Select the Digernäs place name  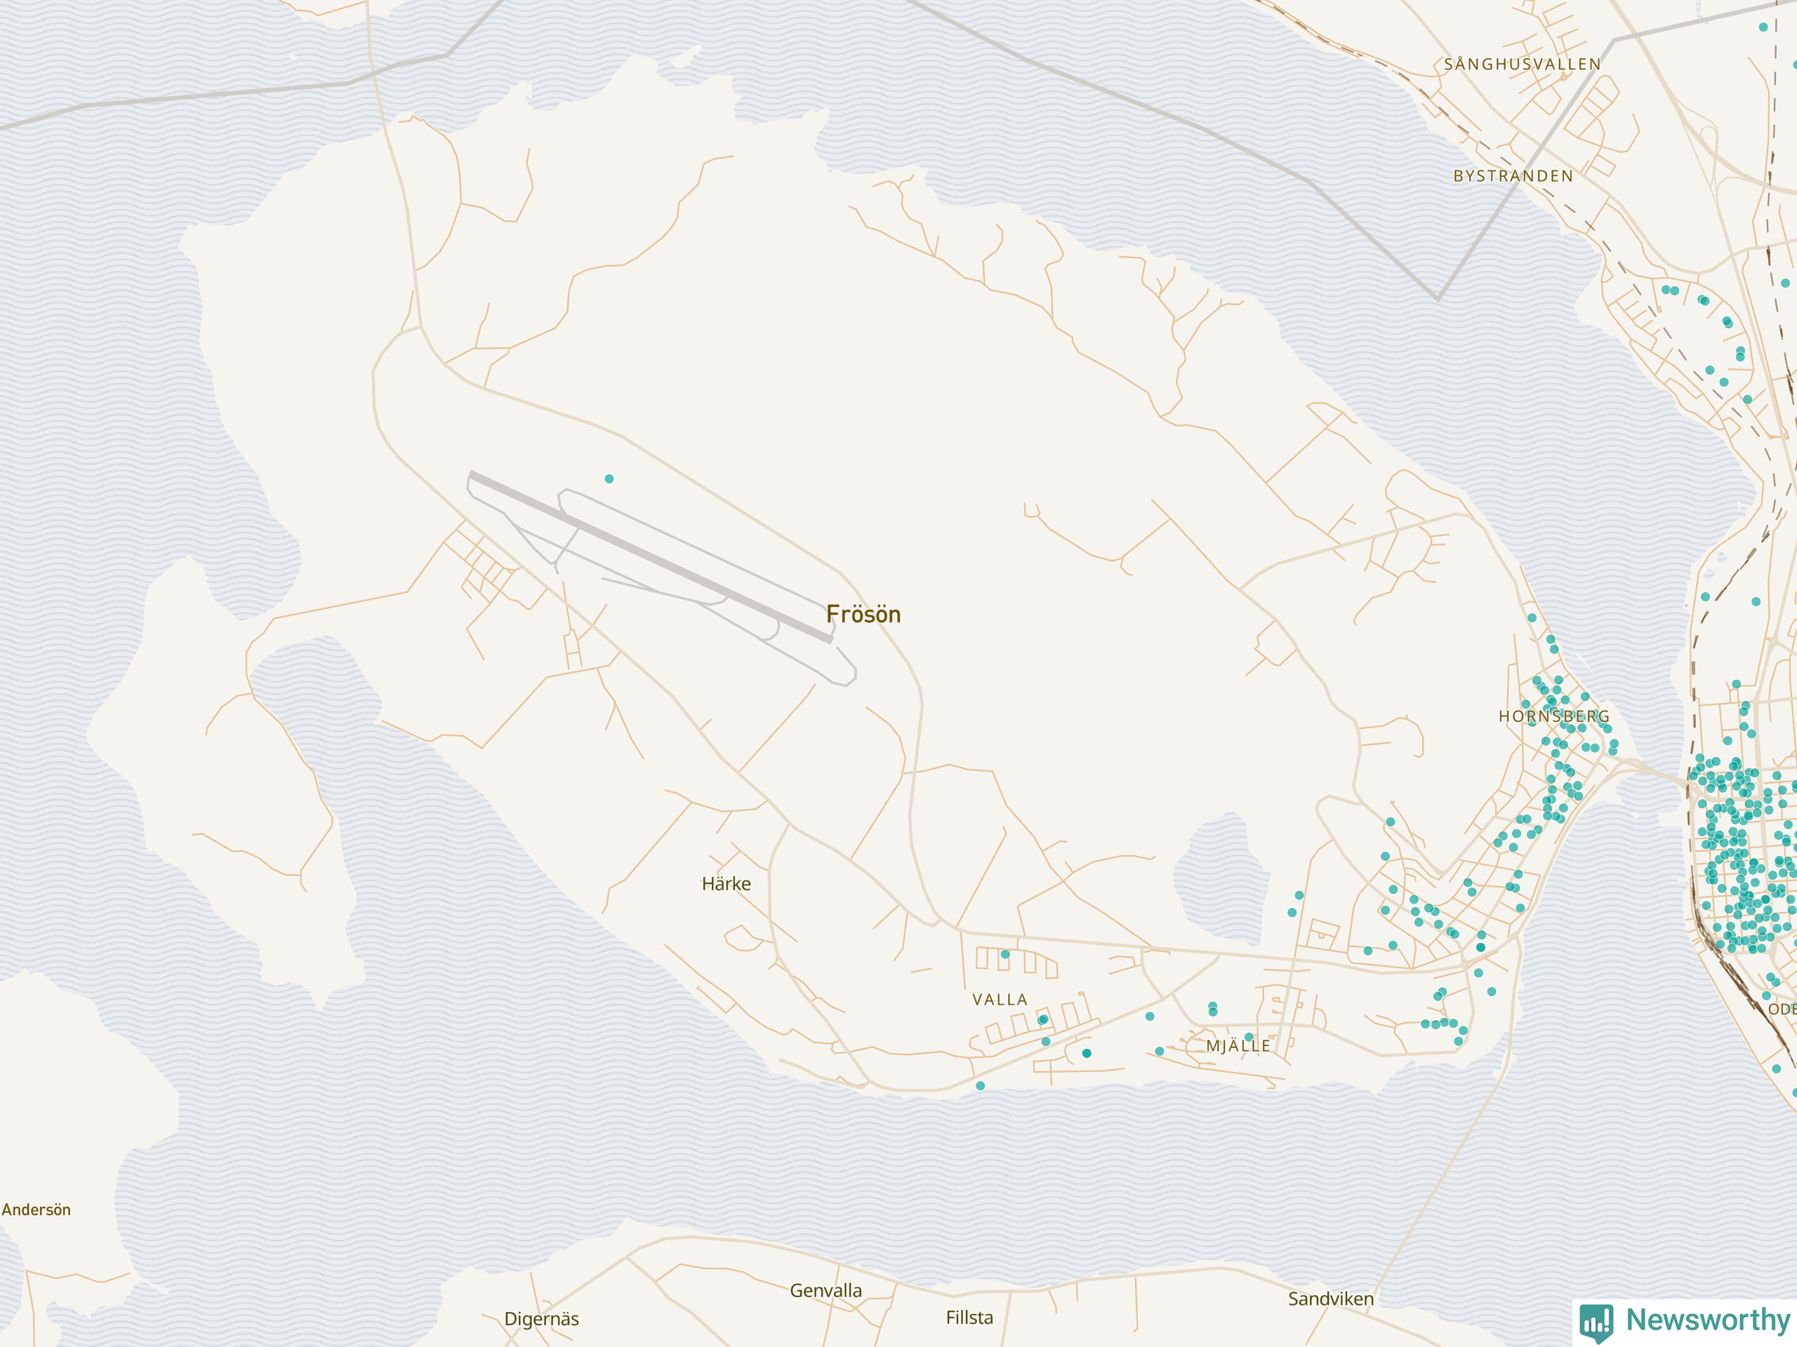[542, 1318]
